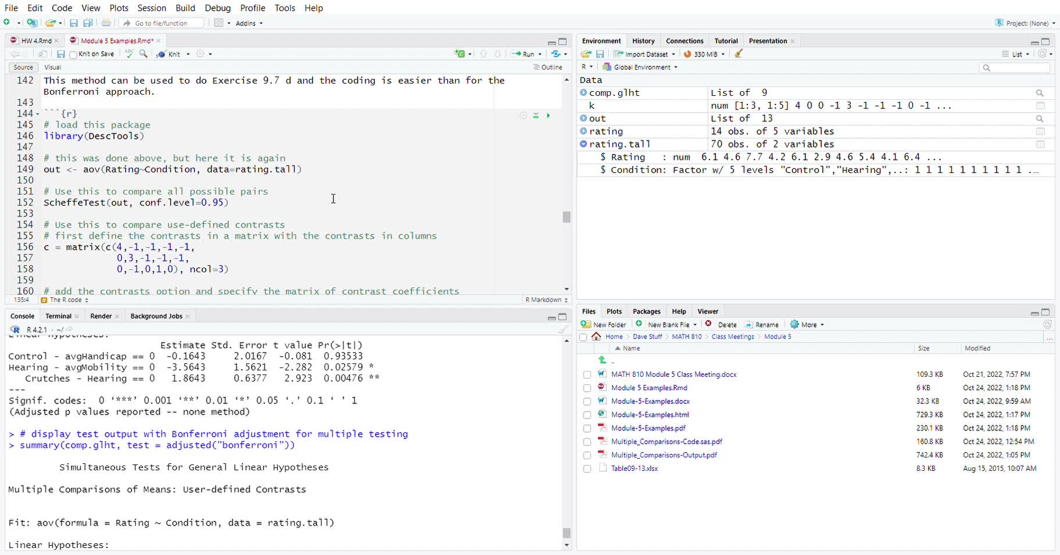
Task: Load workspace icon in Environment pane
Action: (586, 54)
